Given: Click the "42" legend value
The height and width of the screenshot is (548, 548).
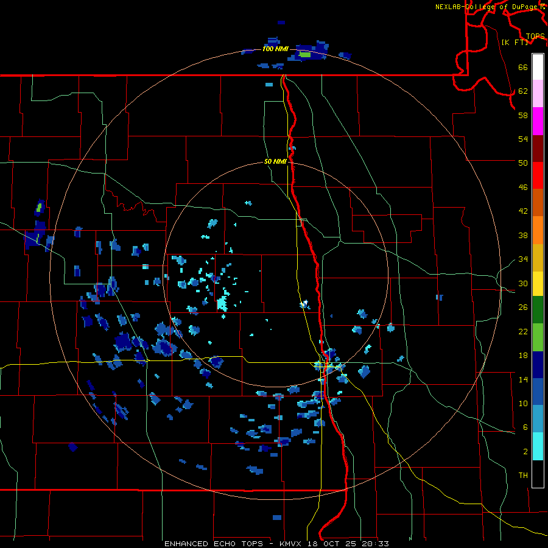Looking at the screenshot, I should point(523,211).
